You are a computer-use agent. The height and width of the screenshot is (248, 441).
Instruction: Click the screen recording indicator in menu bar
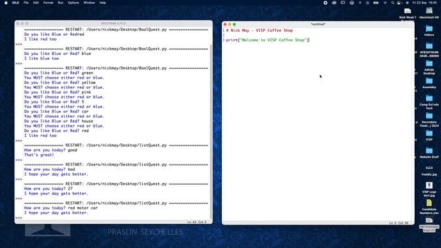pyautogui.click(x=325, y=3)
